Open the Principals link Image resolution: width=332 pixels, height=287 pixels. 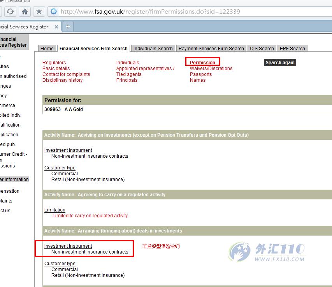pyautogui.click(x=127, y=80)
